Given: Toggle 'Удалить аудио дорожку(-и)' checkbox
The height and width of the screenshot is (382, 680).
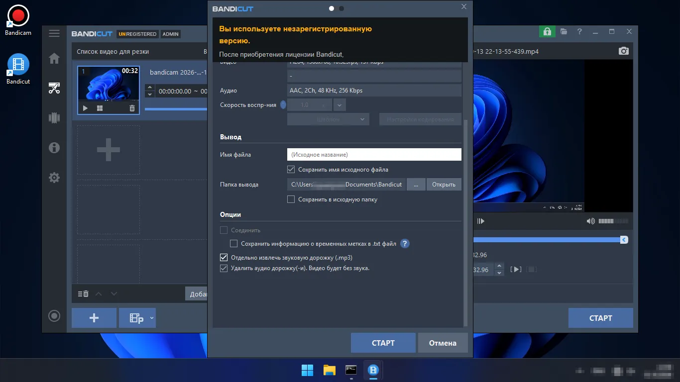Looking at the screenshot, I should click(224, 268).
